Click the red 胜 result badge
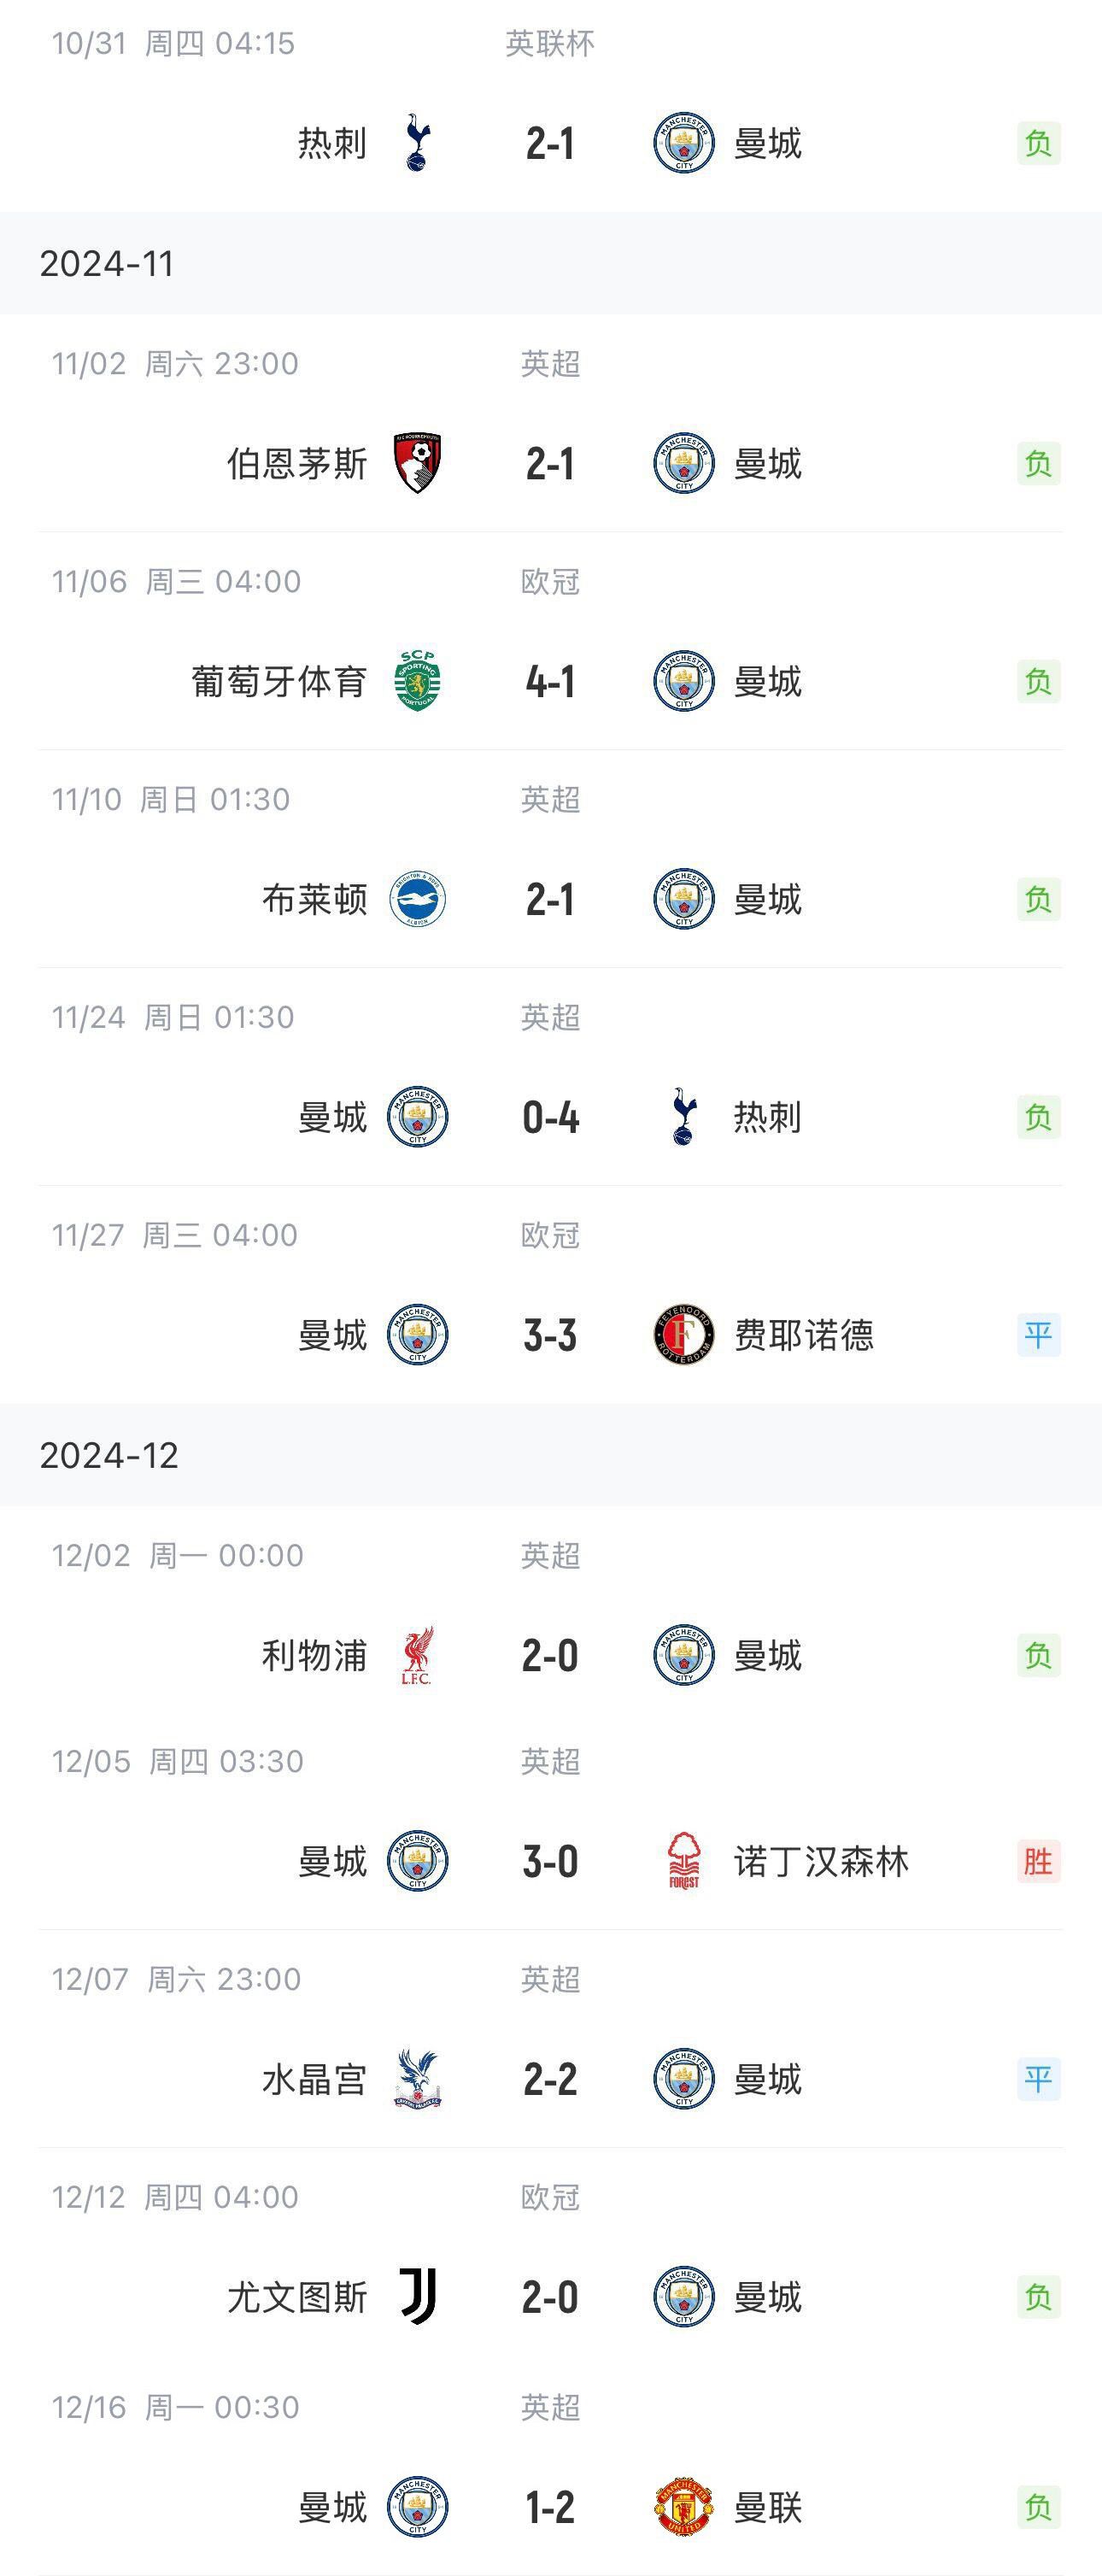Viewport: 1102px width, 2576px height. pos(1038,1861)
